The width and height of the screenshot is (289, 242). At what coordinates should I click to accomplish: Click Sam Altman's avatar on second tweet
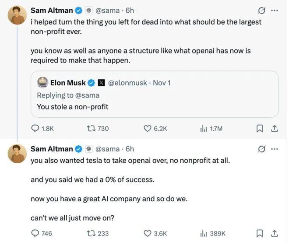pos(17,154)
